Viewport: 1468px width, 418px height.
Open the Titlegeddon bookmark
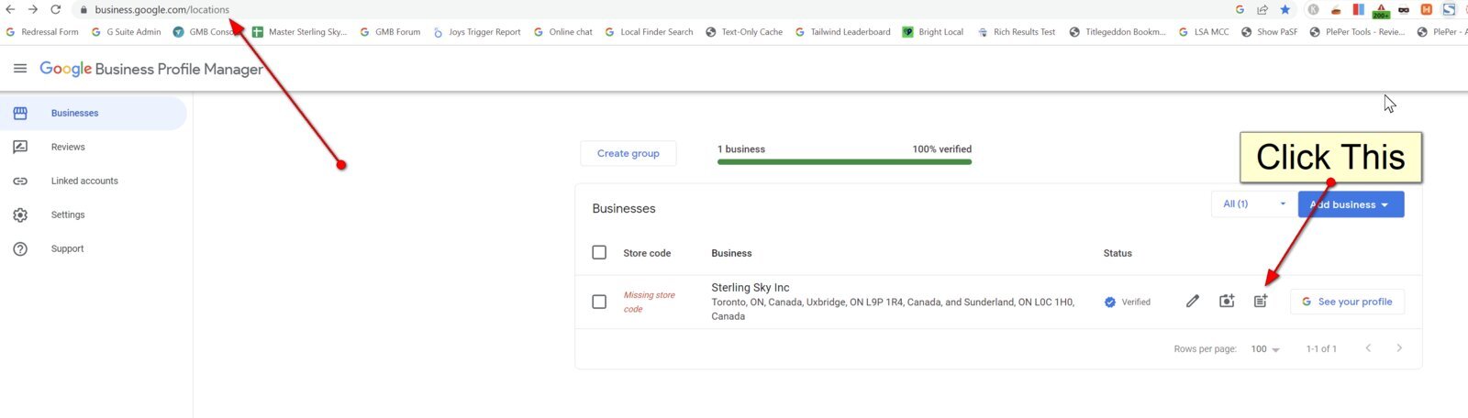pos(1118,32)
